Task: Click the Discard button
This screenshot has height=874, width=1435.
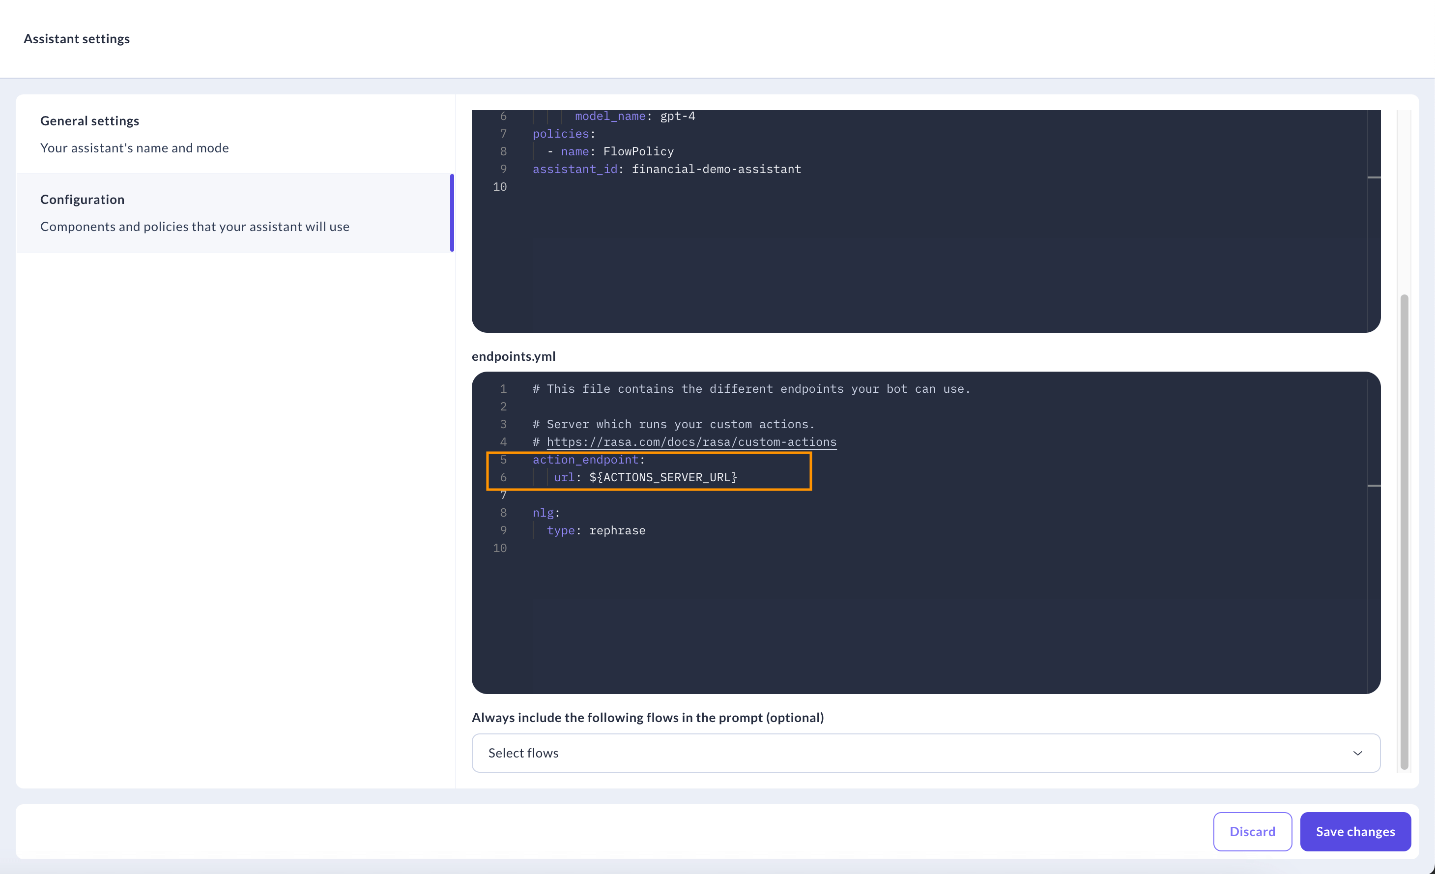Action: coord(1252,831)
